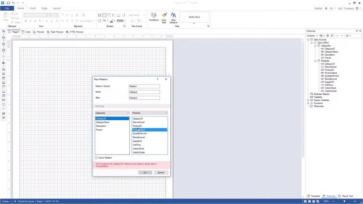Click the Name in Source input field
The width and height of the screenshot is (363, 204).
(x=144, y=86)
